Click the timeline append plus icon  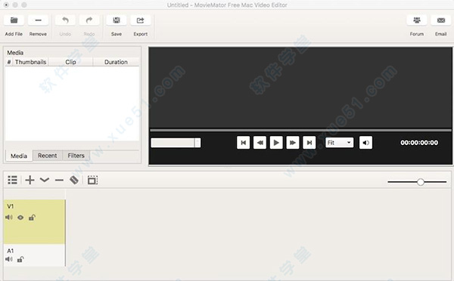30,180
